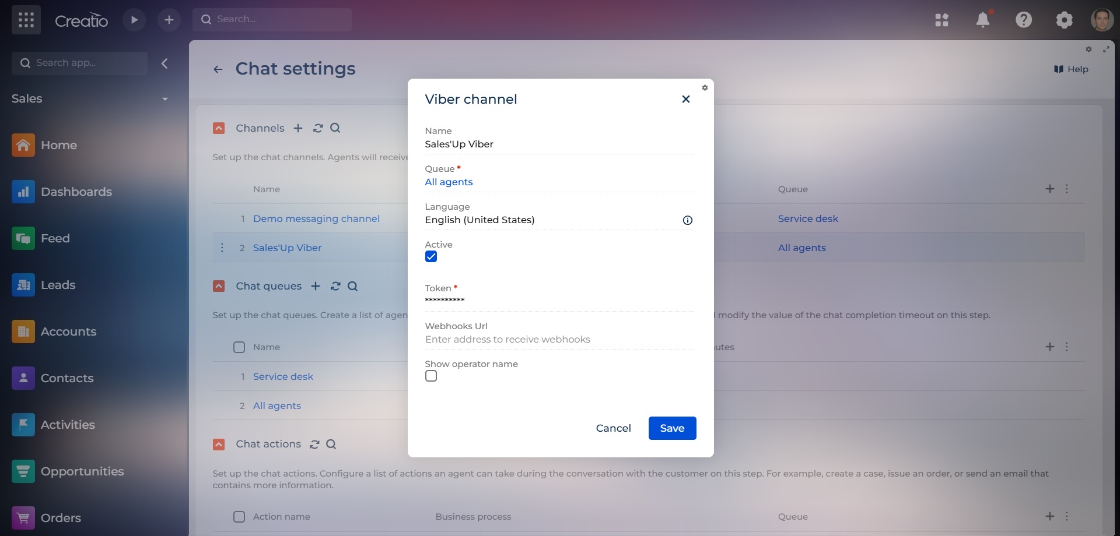
Task: Collapse the Channels section
Action: (219, 128)
